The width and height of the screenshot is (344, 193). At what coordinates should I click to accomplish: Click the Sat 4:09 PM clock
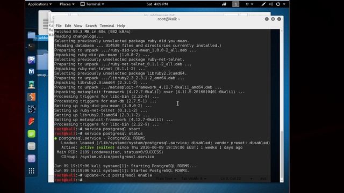point(157,4)
